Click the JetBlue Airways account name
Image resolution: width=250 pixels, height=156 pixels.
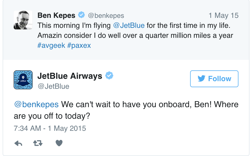click(x=70, y=76)
